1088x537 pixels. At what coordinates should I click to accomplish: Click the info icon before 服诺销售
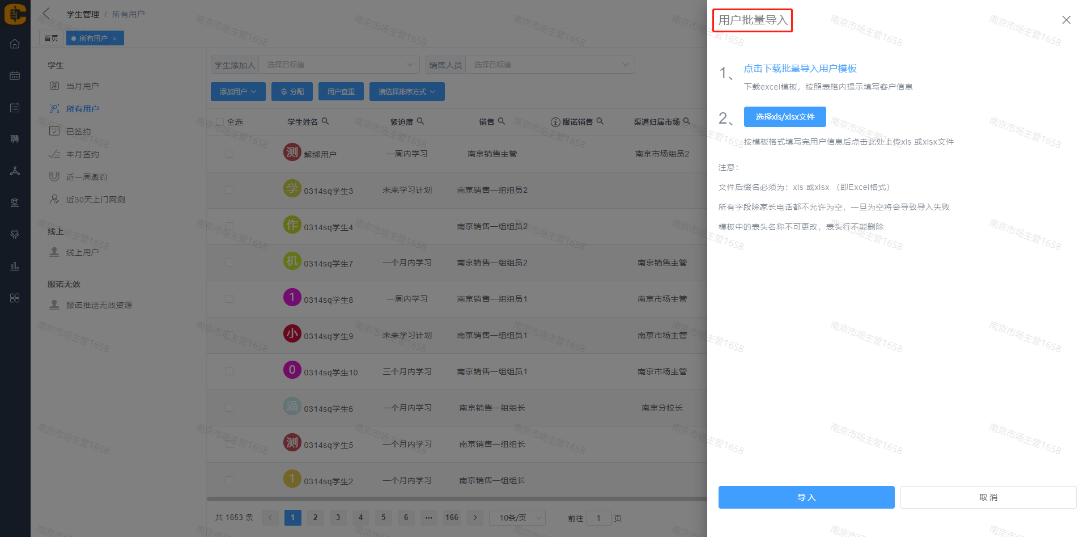(x=555, y=122)
